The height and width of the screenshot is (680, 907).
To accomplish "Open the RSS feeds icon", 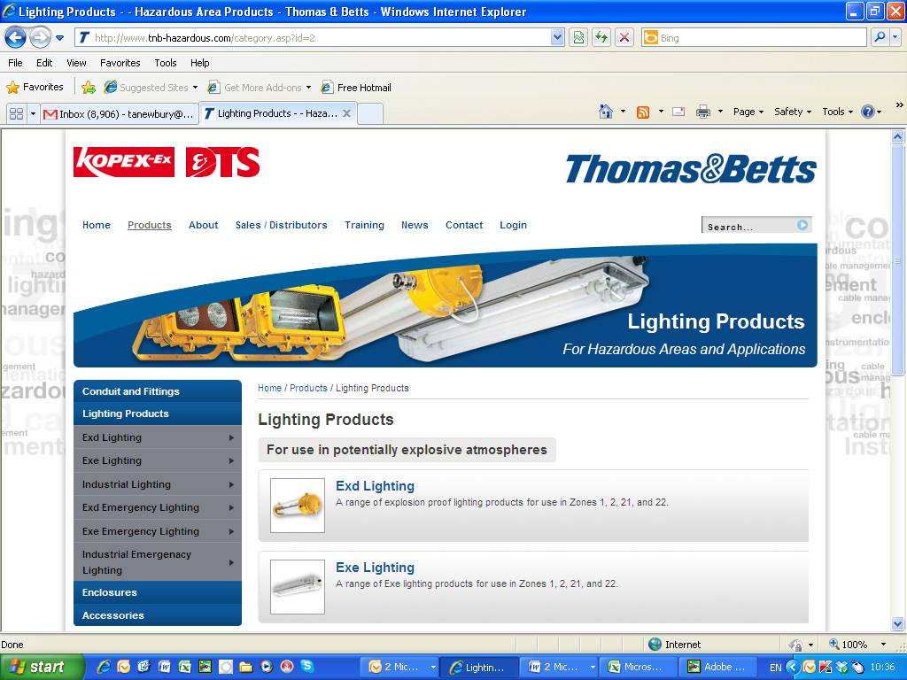I will (x=643, y=112).
